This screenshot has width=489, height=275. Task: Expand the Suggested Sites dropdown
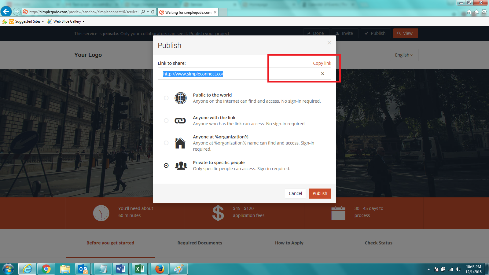click(43, 21)
